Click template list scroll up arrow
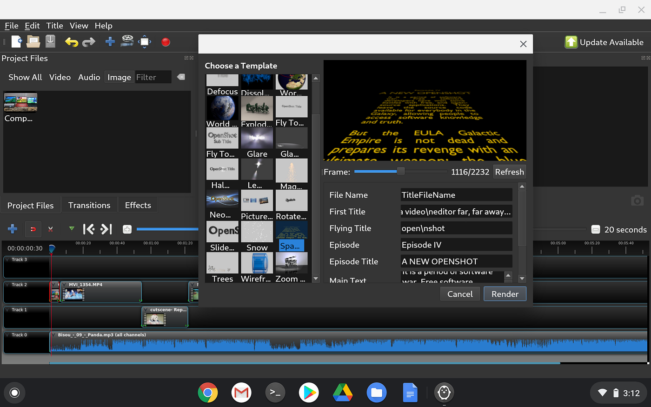Image resolution: width=651 pixels, height=407 pixels. tap(316, 78)
